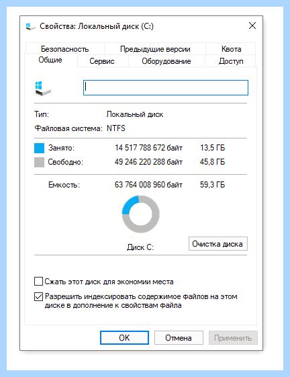This screenshot has height=377, width=290.
Task: Select the Квота tab
Action: [231, 49]
